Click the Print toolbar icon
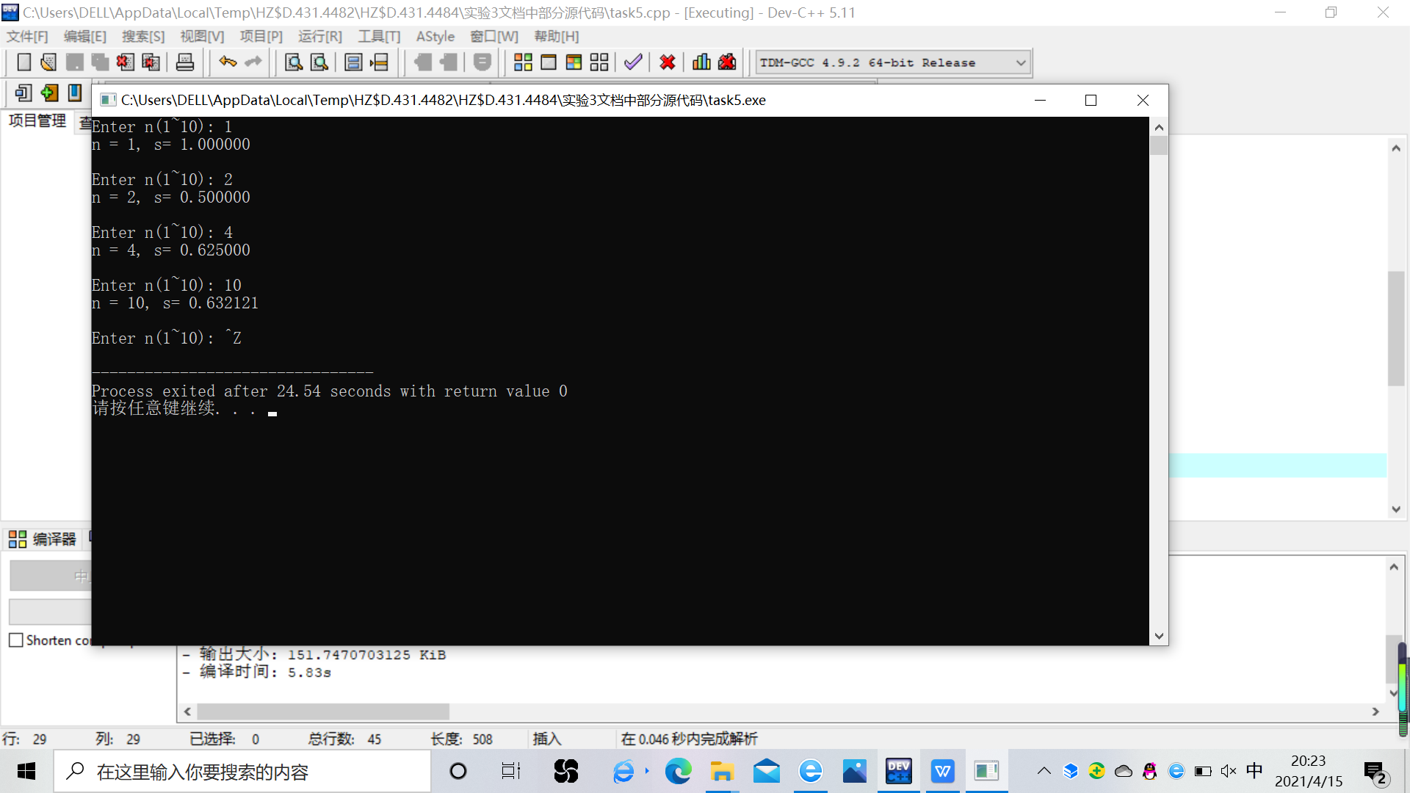Image resolution: width=1410 pixels, height=793 pixels. pos(185,62)
